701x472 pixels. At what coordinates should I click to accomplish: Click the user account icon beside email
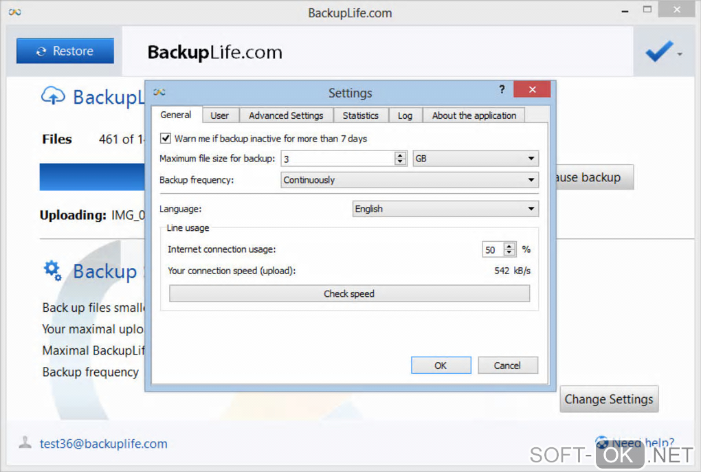[x=25, y=442]
